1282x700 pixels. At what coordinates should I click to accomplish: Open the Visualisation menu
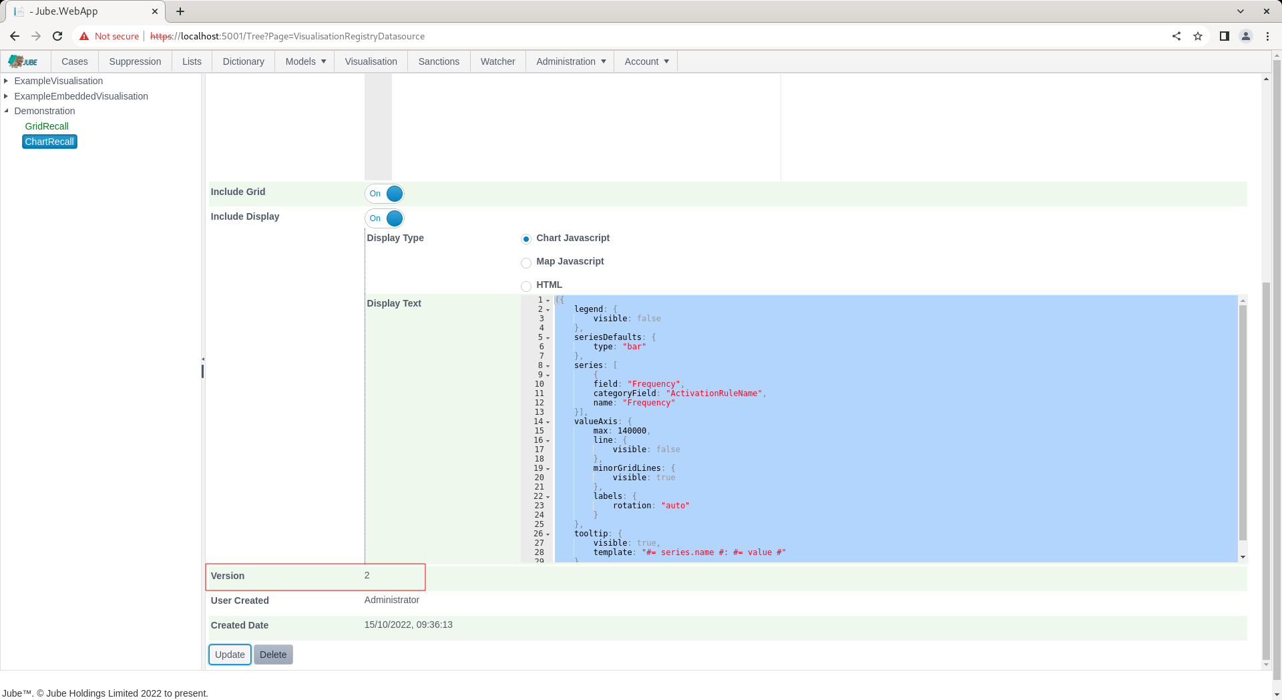point(371,61)
